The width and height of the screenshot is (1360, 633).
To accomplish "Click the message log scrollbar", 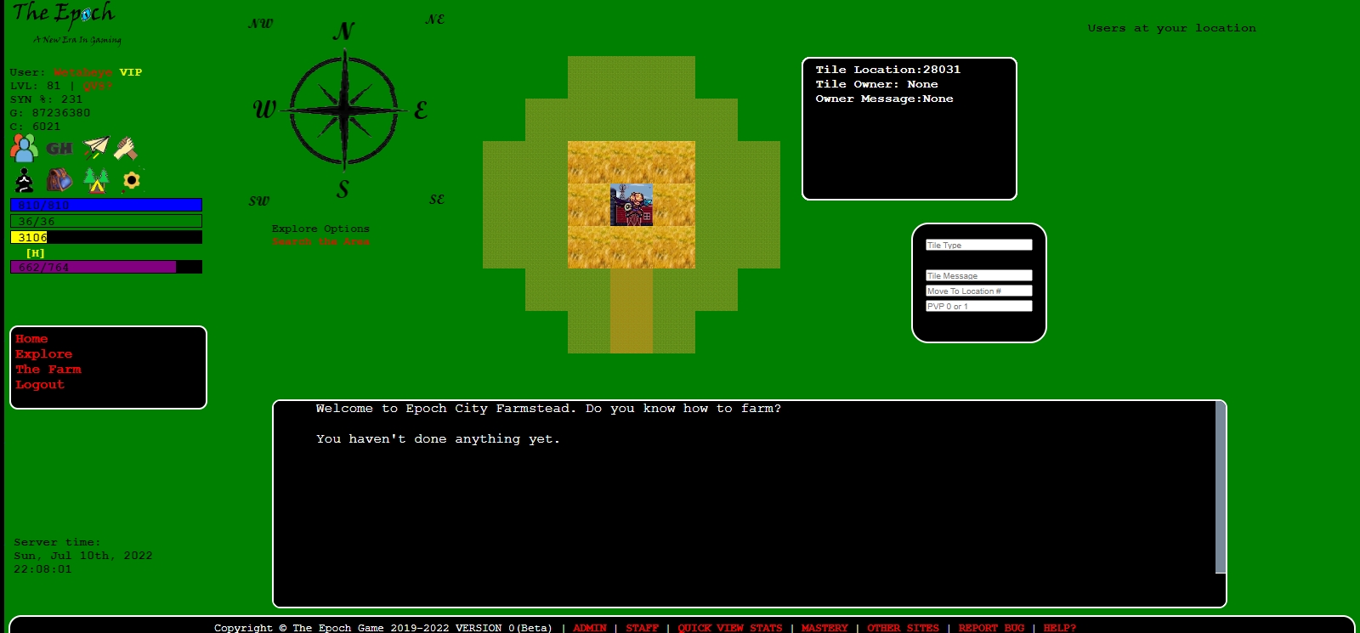I will pyautogui.click(x=1221, y=488).
